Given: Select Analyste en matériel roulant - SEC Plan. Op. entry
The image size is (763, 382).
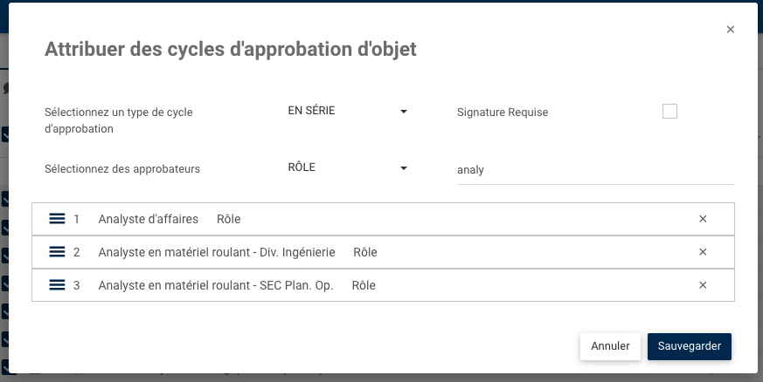Looking at the screenshot, I should (216, 285).
